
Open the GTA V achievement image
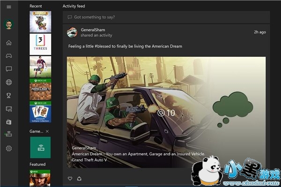(166, 112)
